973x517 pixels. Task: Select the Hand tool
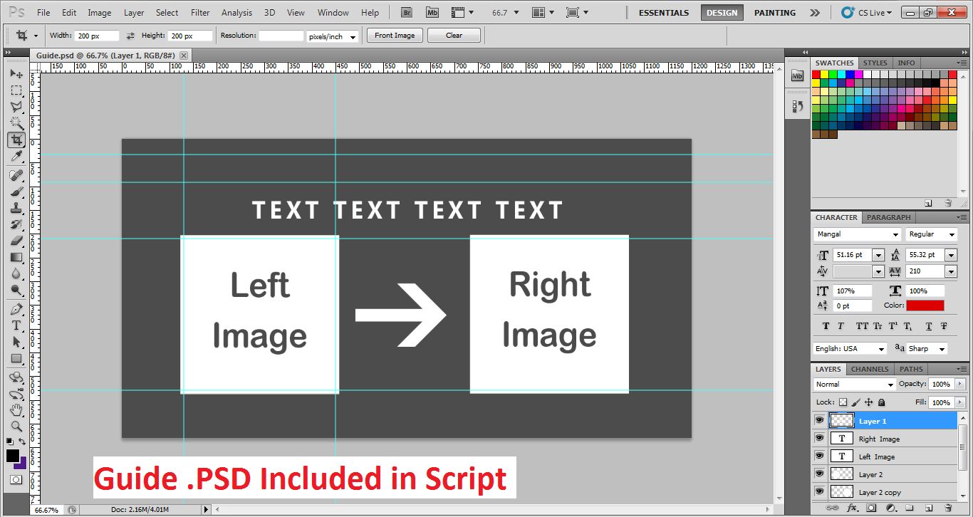point(16,409)
